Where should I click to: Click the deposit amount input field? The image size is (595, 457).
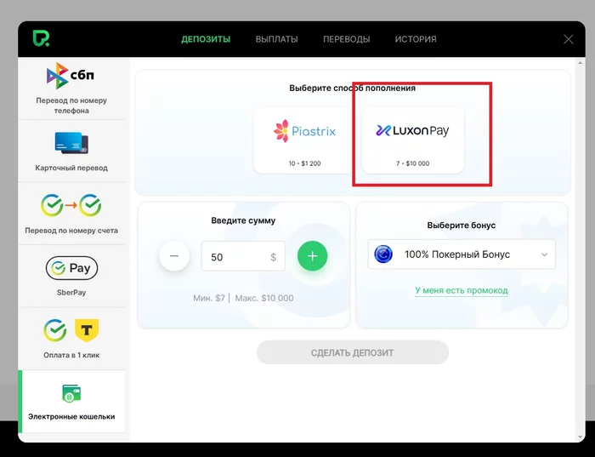243,256
